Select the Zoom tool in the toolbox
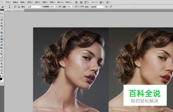 1,73
